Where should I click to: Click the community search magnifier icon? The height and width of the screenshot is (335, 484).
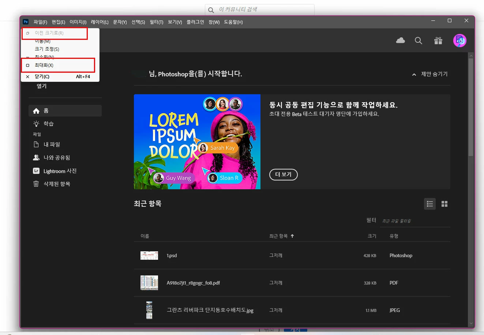point(211,10)
